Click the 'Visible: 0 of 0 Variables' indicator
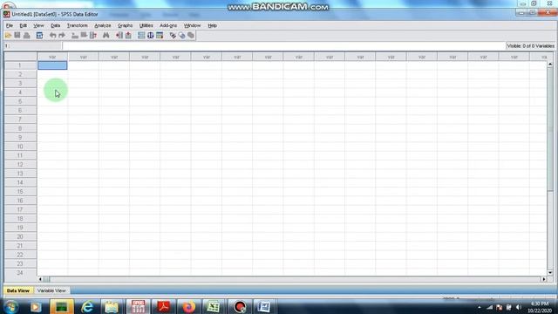The image size is (558, 314). (530, 46)
